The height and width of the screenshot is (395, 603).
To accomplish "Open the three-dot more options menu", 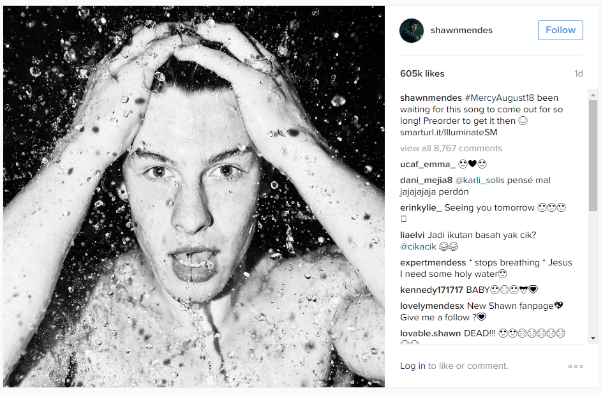I will tap(576, 366).
